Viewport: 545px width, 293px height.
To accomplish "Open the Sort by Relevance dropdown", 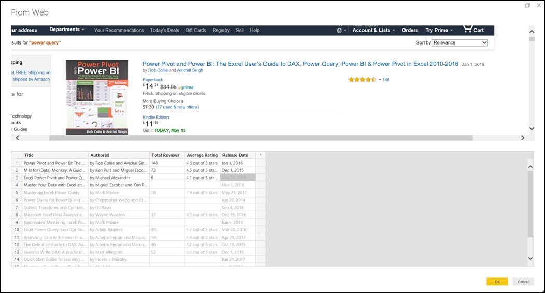I will pyautogui.click(x=460, y=42).
